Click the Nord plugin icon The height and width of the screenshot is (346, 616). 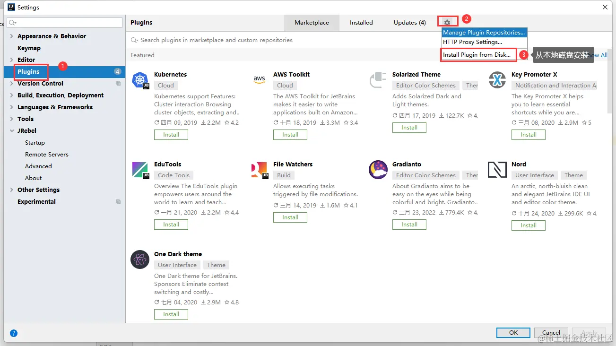pyautogui.click(x=497, y=170)
